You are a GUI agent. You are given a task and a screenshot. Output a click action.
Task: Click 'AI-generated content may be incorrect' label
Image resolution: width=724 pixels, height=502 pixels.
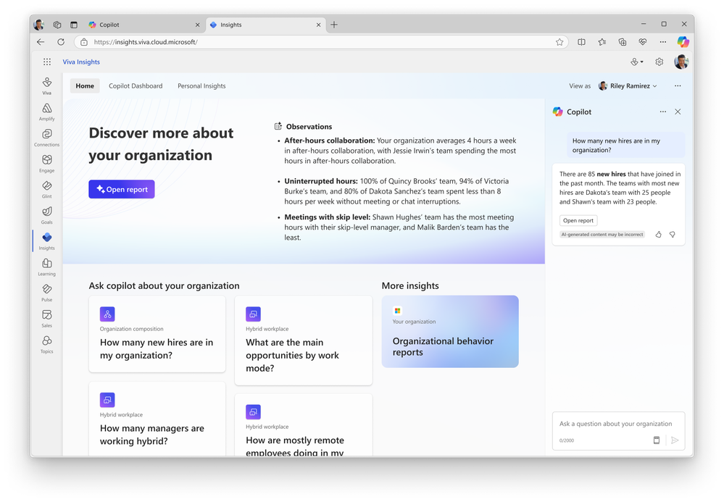pyautogui.click(x=602, y=235)
